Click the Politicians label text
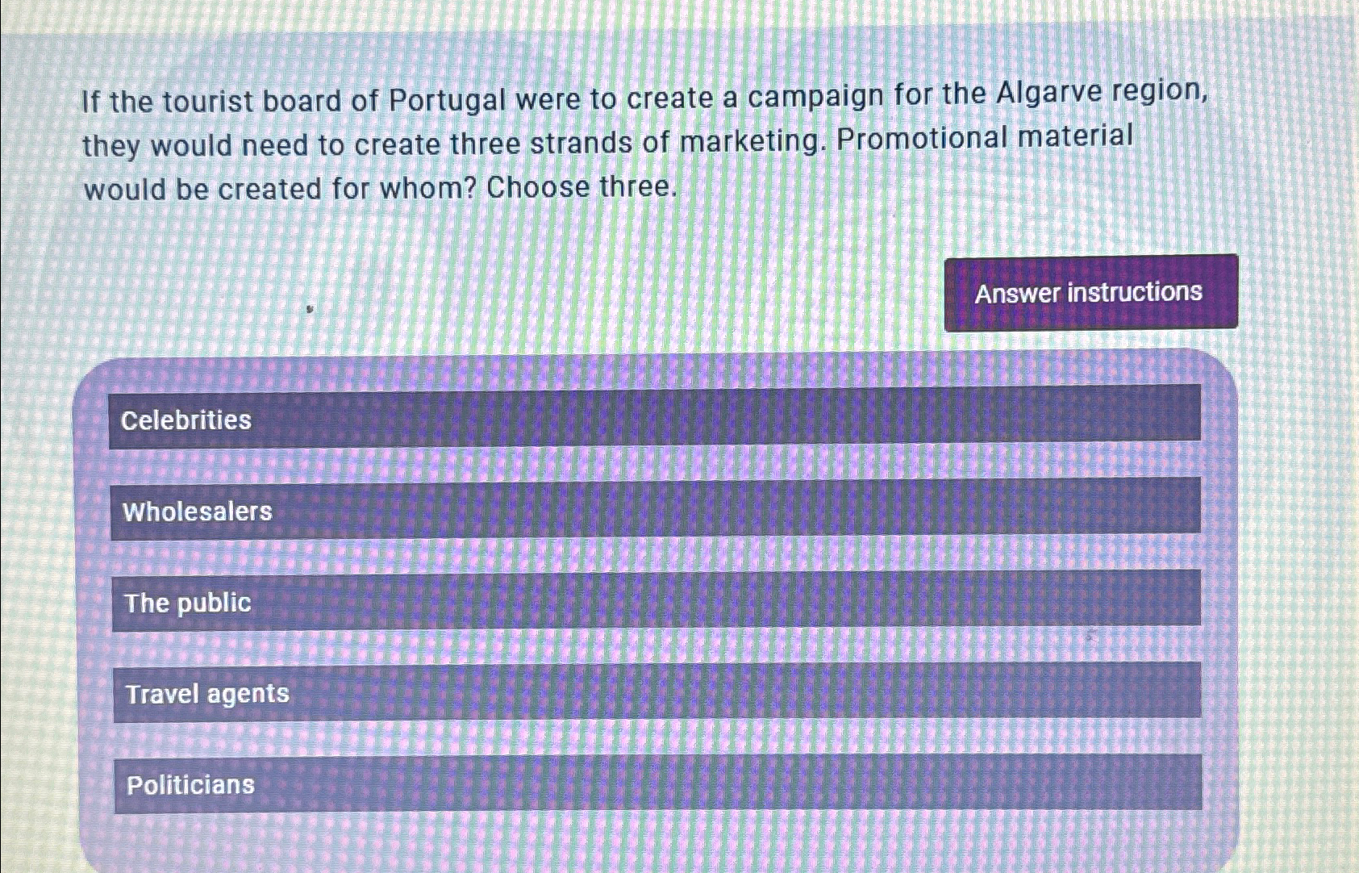 coord(190,785)
